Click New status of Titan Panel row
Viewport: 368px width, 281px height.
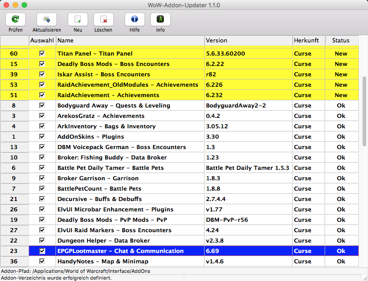pos(341,53)
